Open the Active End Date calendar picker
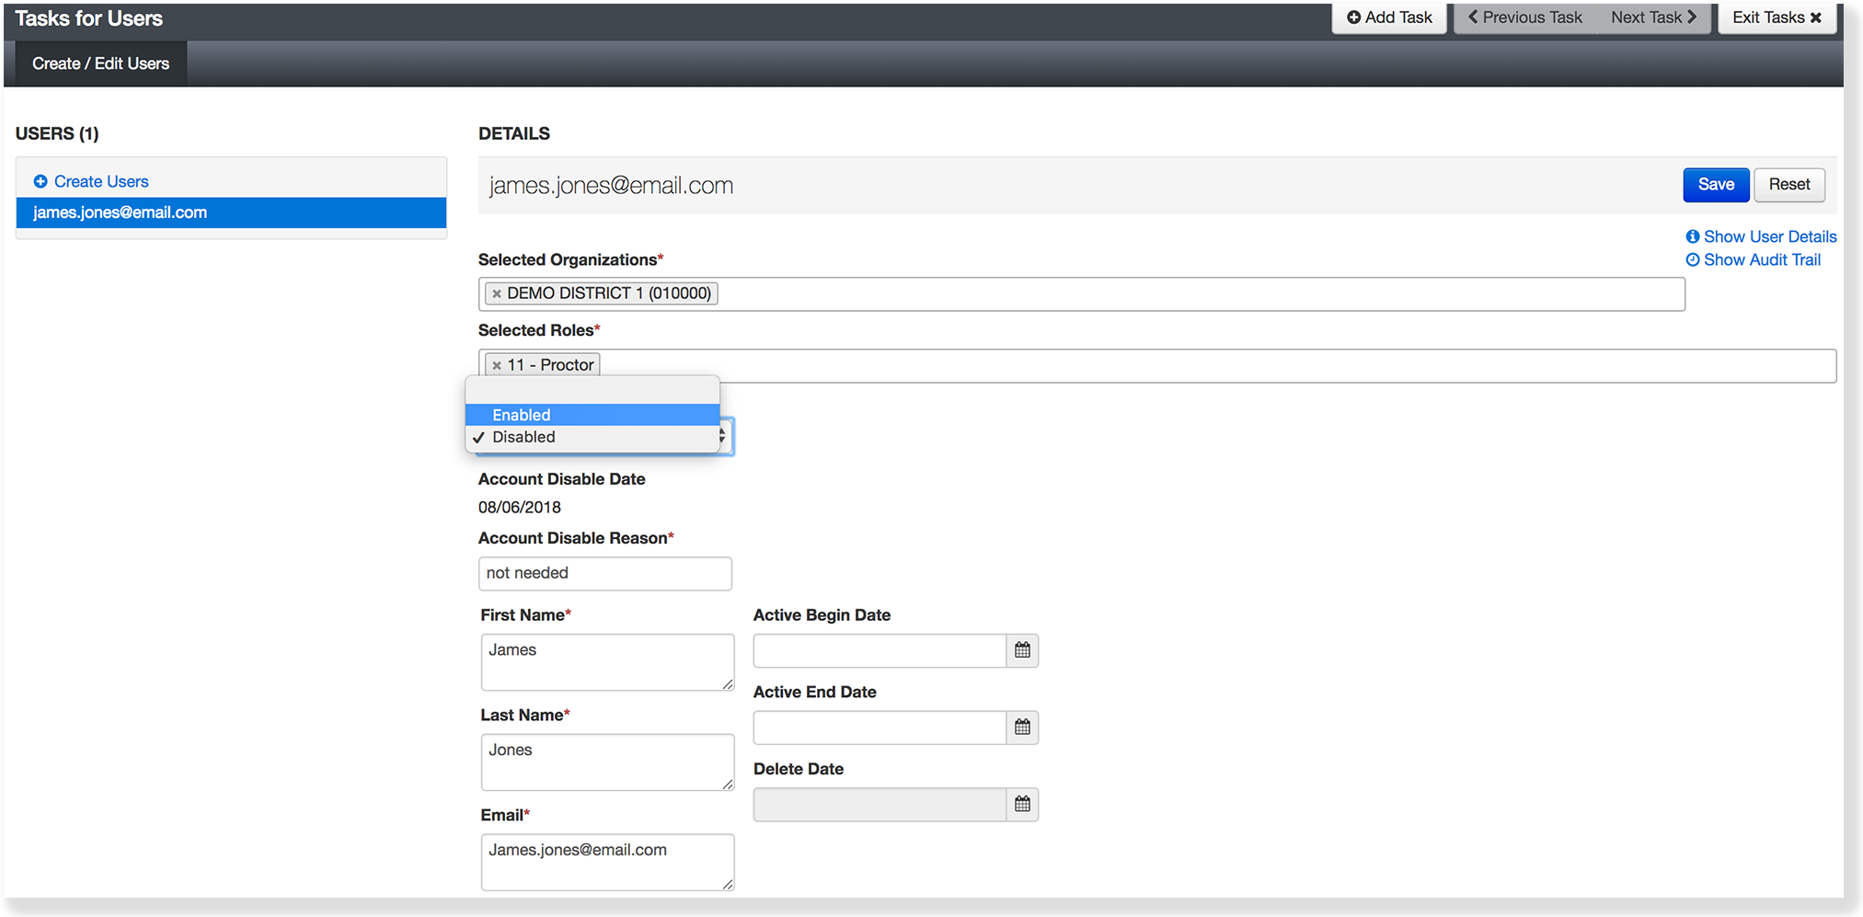1863x917 pixels. click(x=1022, y=728)
